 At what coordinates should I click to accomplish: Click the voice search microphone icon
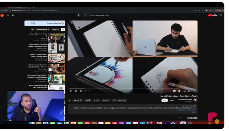79,15
